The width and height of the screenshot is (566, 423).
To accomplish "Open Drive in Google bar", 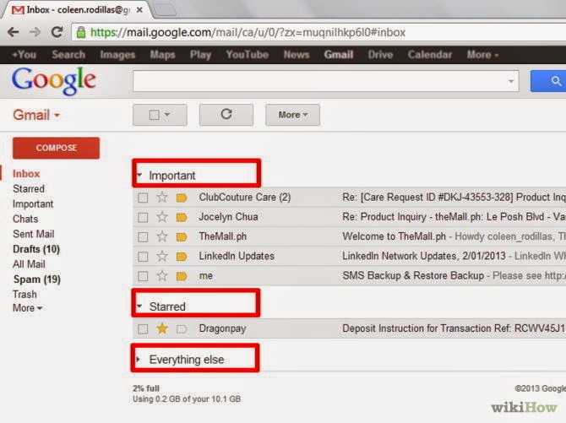I will coord(380,55).
